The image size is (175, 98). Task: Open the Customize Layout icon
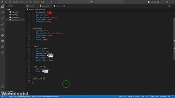coord(158,2)
